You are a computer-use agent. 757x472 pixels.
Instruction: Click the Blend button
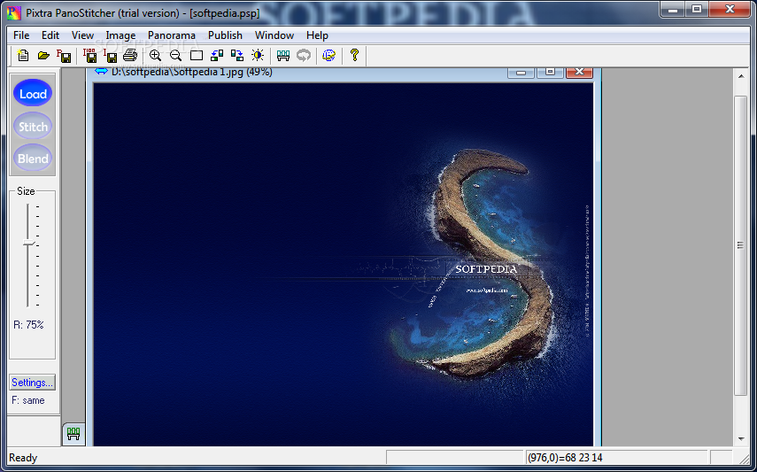(33, 158)
